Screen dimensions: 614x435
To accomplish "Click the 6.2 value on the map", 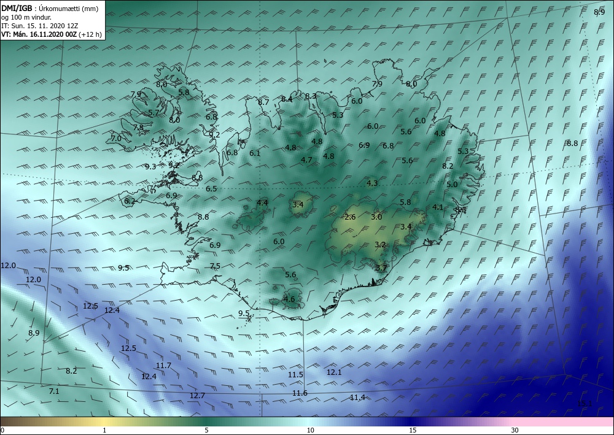I will [130, 201].
